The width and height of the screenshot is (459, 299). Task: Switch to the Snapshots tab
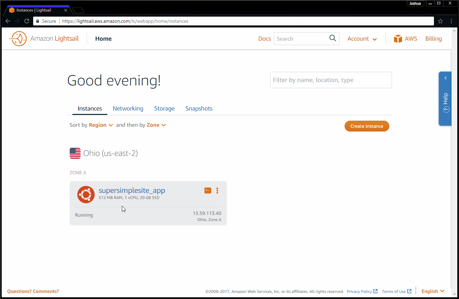click(199, 108)
